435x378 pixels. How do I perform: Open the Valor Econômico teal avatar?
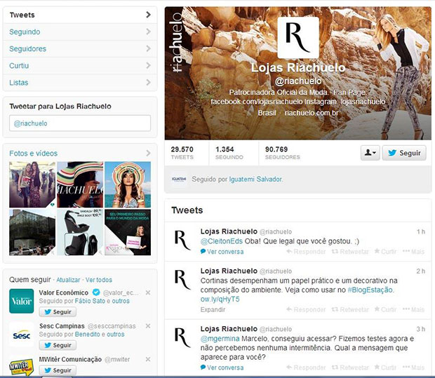(21, 301)
